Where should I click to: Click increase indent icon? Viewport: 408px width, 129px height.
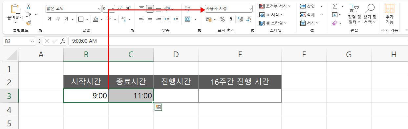pos(176,19)
